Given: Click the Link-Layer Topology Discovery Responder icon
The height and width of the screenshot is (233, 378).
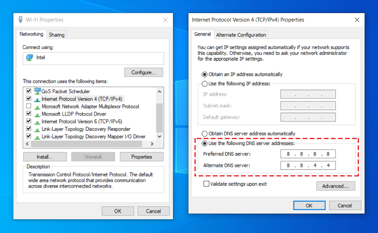Looking at the screenshot, I should point(36,128).
